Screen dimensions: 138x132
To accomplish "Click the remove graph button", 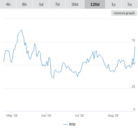I will (124, 13).
